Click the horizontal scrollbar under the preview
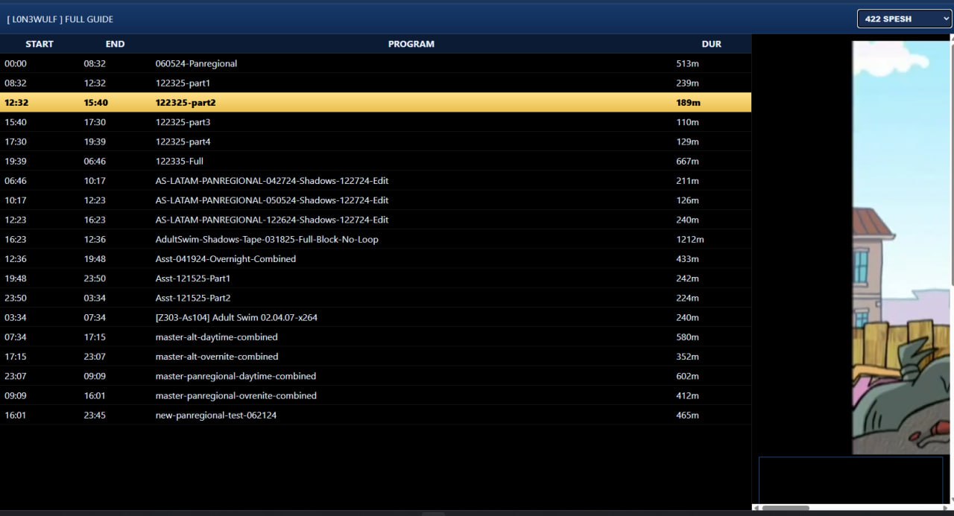The image size is (954, 516). (x=785, y=509)
